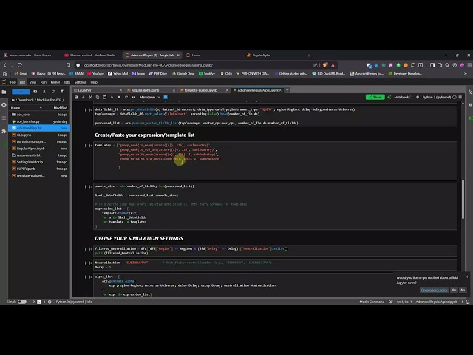
Task: Restart the kernel from the notebook toolbar
Action: 126,97
